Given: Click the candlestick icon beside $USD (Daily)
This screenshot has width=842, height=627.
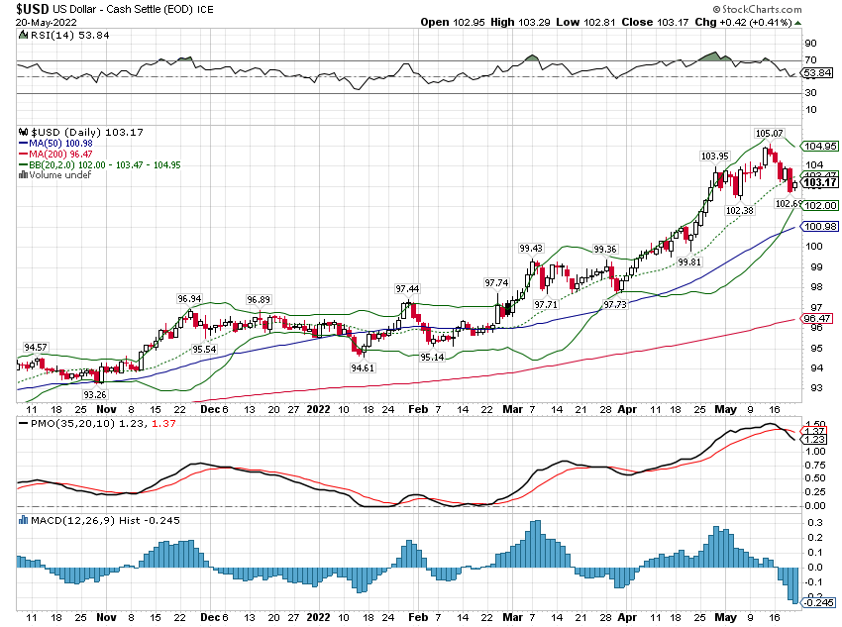Looking at the screenshot, I should point(25,131).
